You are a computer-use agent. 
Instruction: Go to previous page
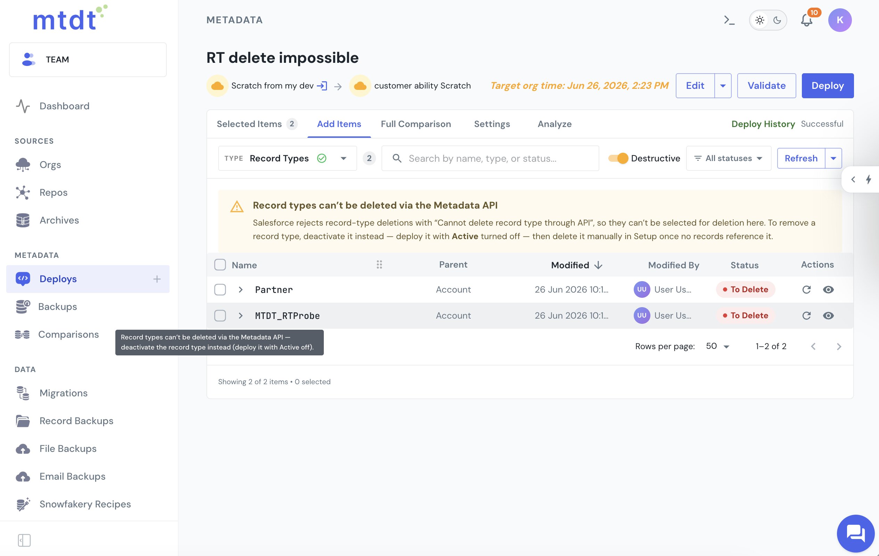[813, 346]
